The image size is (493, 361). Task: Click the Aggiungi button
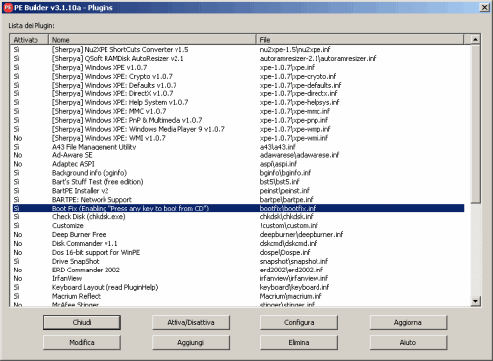click(190, 342)
